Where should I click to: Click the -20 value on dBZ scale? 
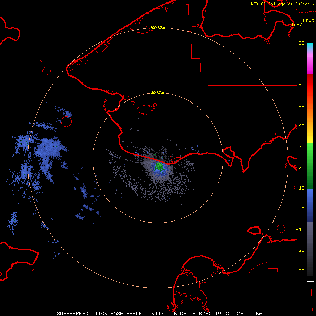[x=300, y=250]
